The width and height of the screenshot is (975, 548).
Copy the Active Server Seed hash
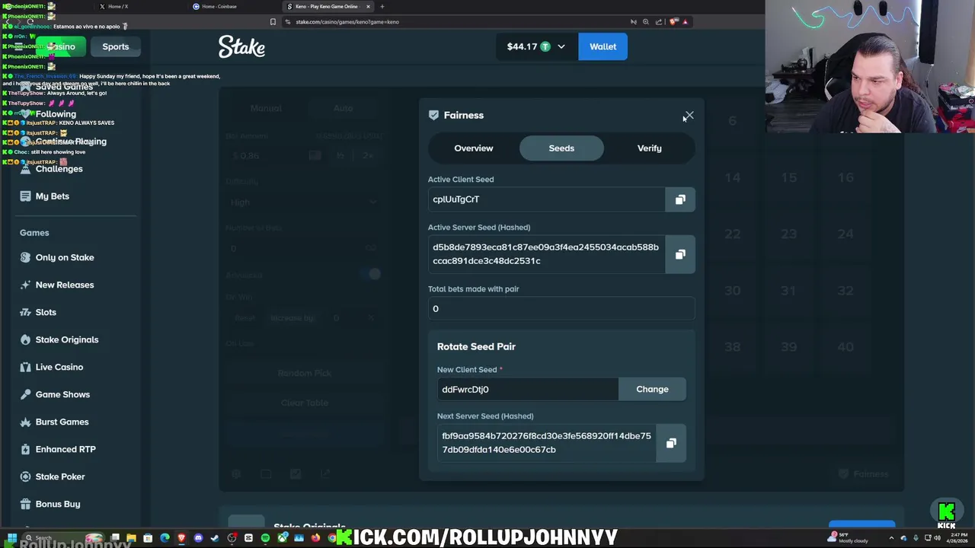click(680, 254)
